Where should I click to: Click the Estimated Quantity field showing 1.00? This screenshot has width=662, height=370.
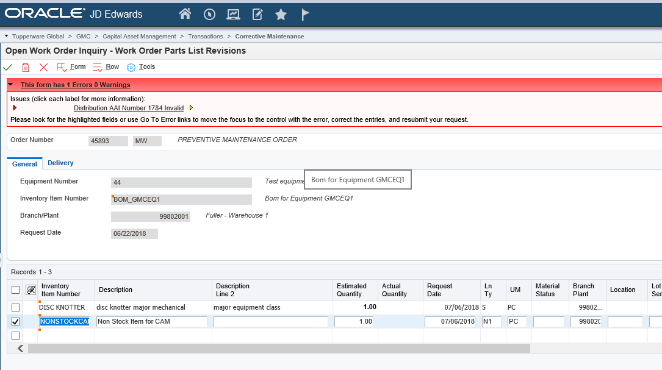(354, 321)
